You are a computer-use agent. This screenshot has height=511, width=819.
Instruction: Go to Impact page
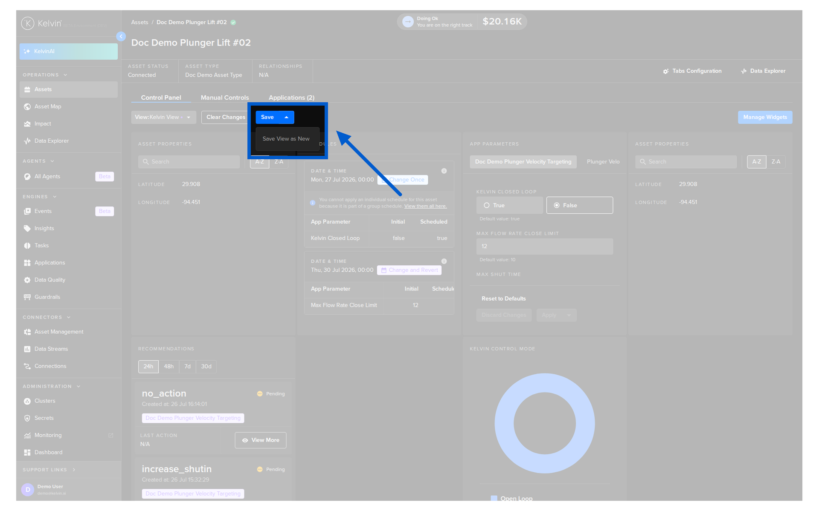68,124
